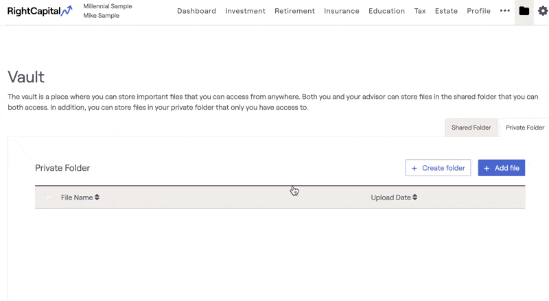Open settings via the gear icon
549x301 pixels.
(543, 11)
